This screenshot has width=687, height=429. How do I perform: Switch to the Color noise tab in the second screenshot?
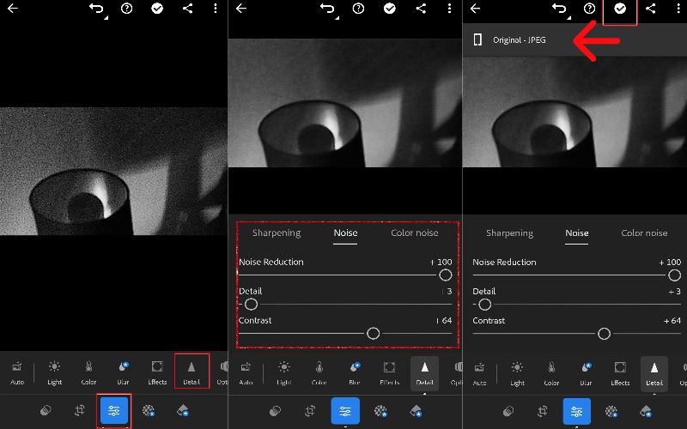click(x=415, y=233)
